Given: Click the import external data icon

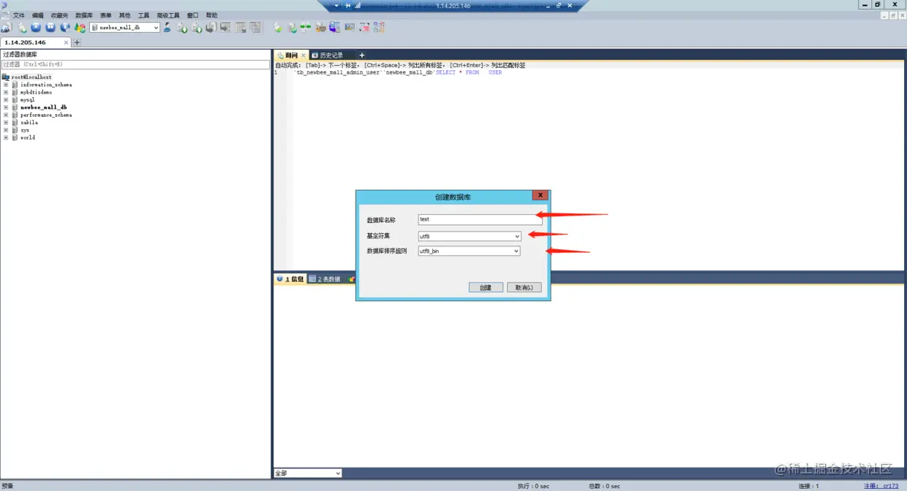Looking at the screenshot, I should 183,27.
